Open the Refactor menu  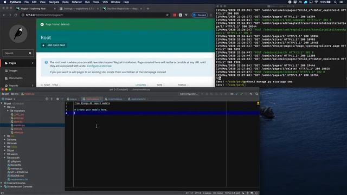tap(77, 2)
